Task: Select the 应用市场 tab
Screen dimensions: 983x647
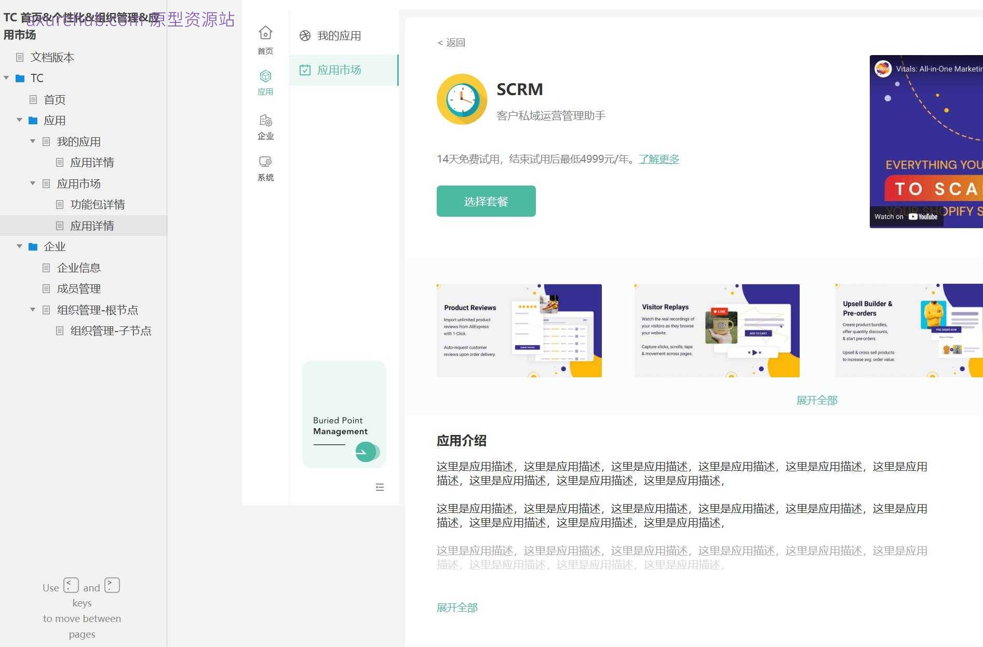Action: point(340,70)
